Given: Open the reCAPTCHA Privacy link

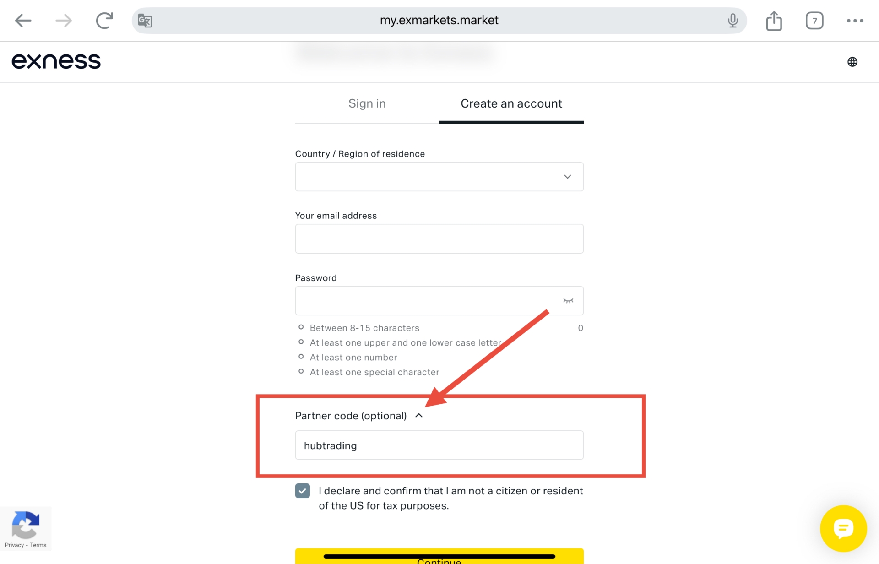Looking at the screenshot, I should click(14, 545).
